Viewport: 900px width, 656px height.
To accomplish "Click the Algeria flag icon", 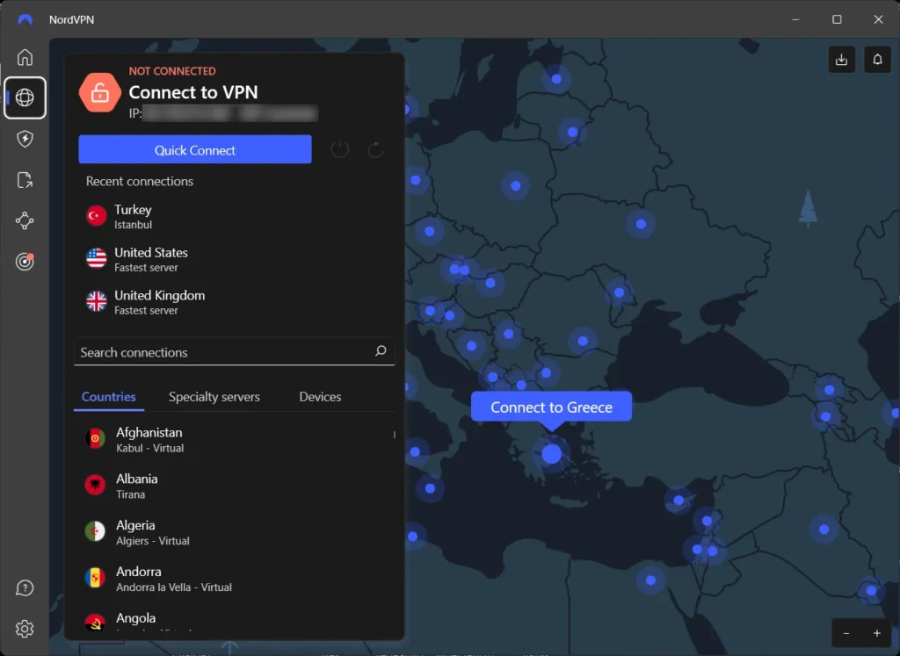I will [x=95, y=531].
